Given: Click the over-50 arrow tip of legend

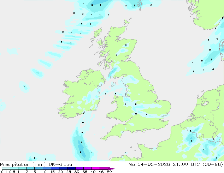Looking at the screenshot, I should [112, 168].
